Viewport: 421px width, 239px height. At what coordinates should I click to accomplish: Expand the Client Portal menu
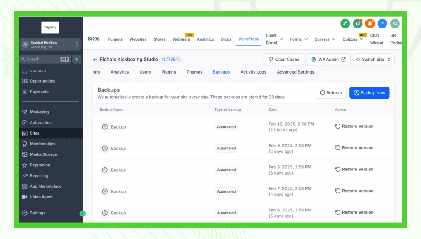tap(272, 39)
